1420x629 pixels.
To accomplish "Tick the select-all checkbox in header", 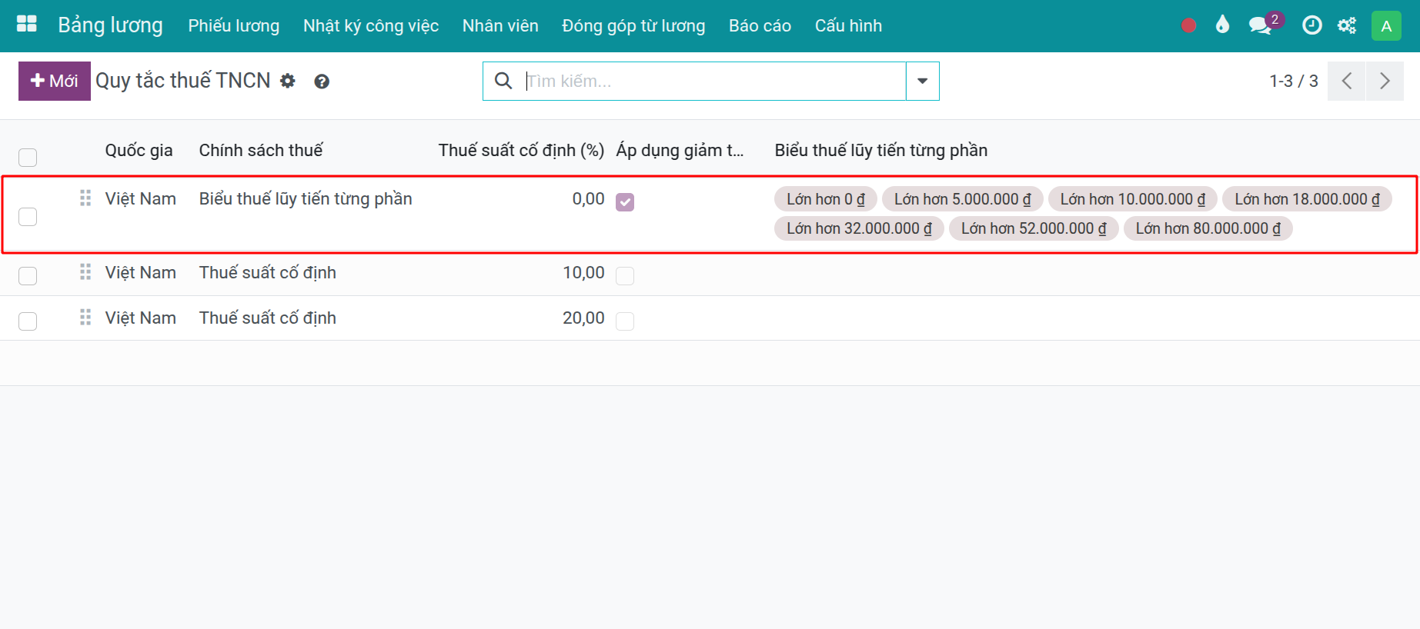I will 28,158.
